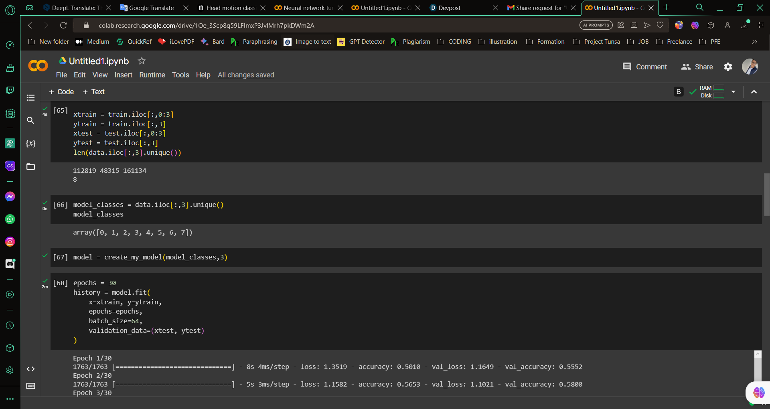Open the iLovePDF bookmark
Viewport: 770px width, 409px height.
point(176,42)
